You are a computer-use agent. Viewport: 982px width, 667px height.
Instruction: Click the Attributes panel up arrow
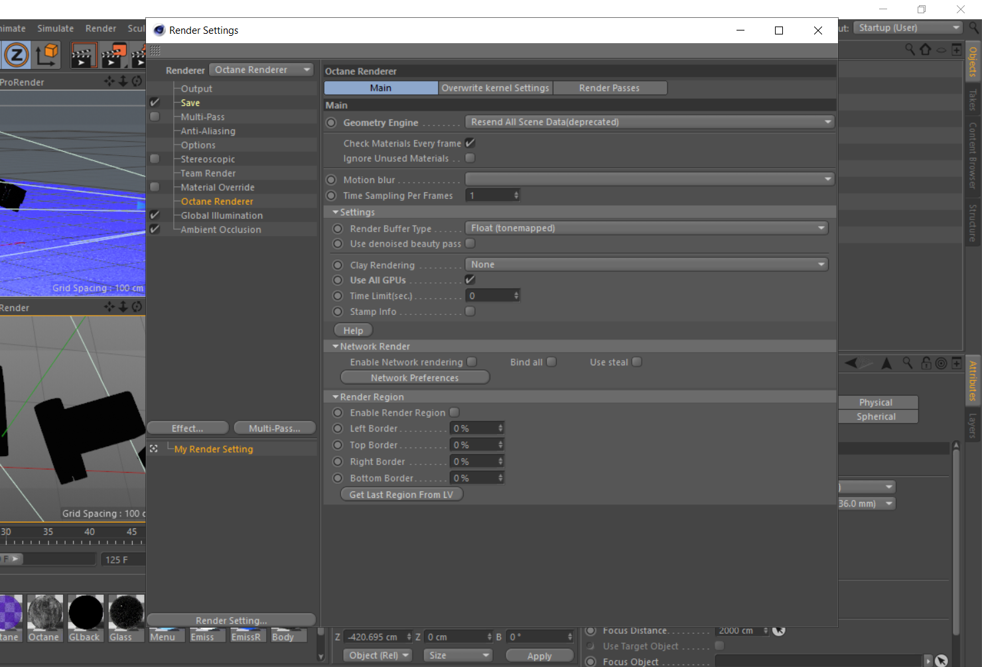coord(886,363)
